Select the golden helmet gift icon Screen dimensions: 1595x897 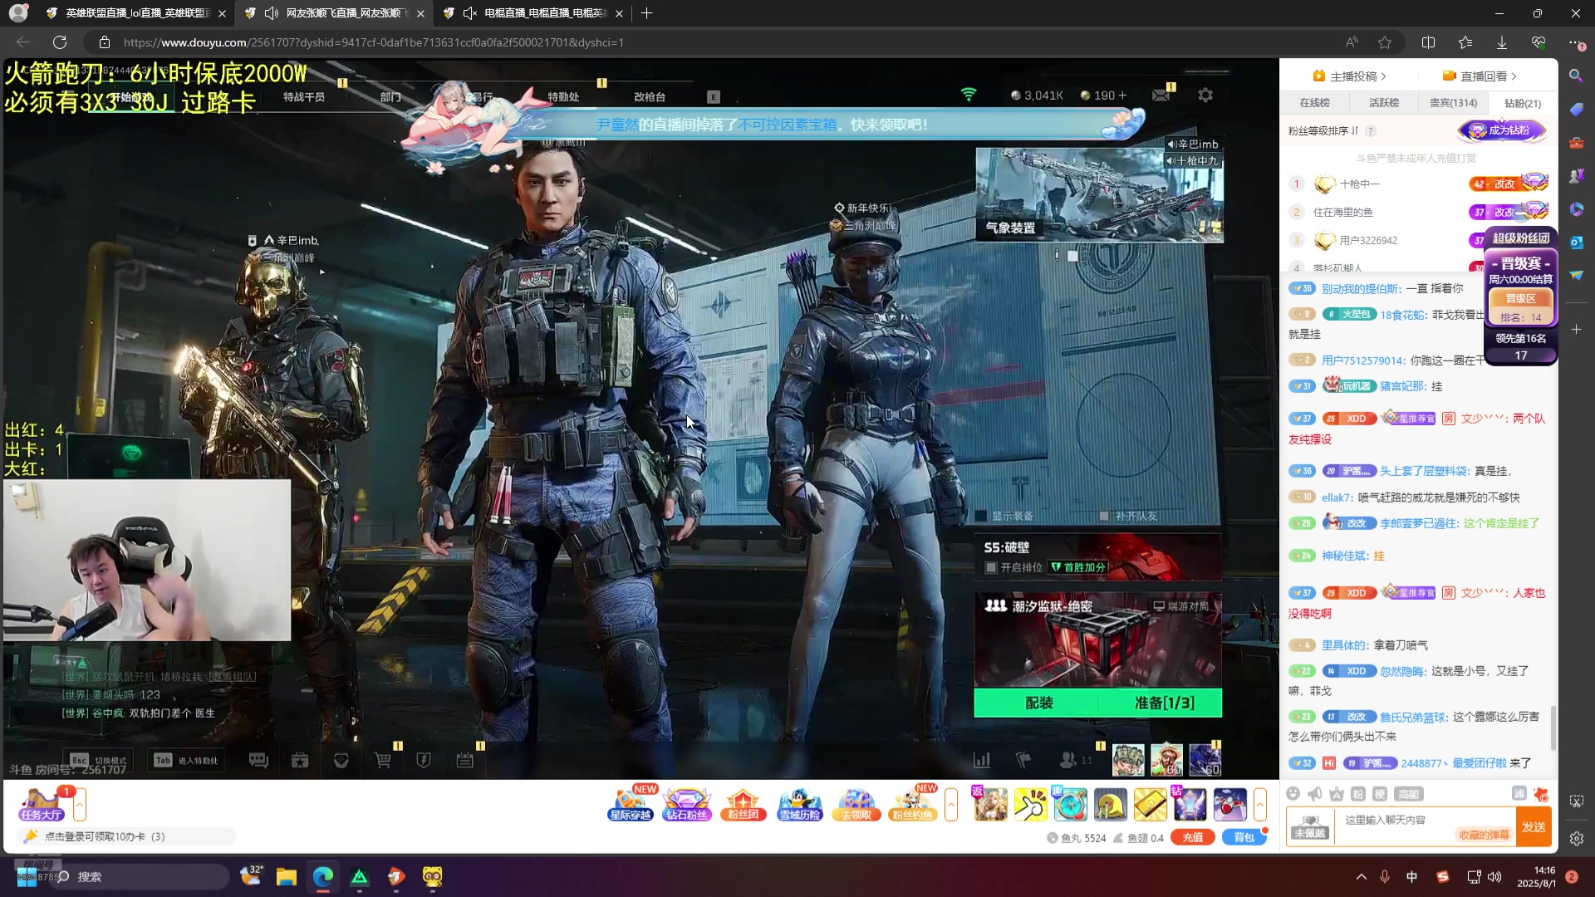tap(1110, 805)
